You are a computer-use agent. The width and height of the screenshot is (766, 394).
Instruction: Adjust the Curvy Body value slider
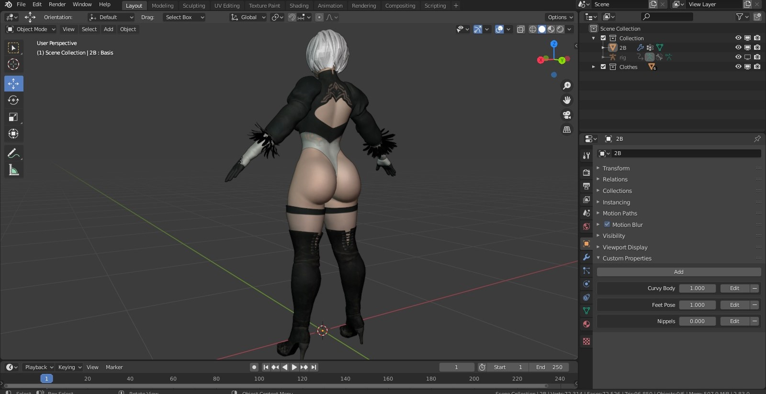(x=697, y=288)
